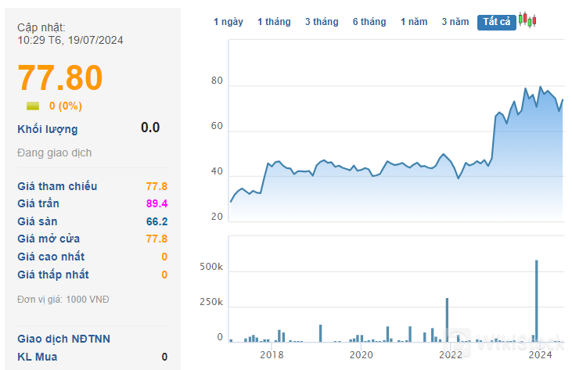Viewport: 572px width, 370px height.
Task: Click the '0 (0%)' price change text
Action: 66,106
